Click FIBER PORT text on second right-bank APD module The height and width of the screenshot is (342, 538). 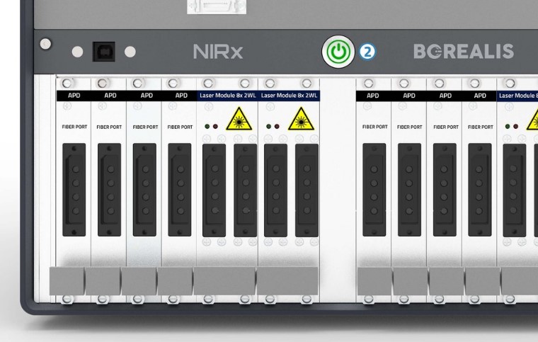click(x=410, y=127)
